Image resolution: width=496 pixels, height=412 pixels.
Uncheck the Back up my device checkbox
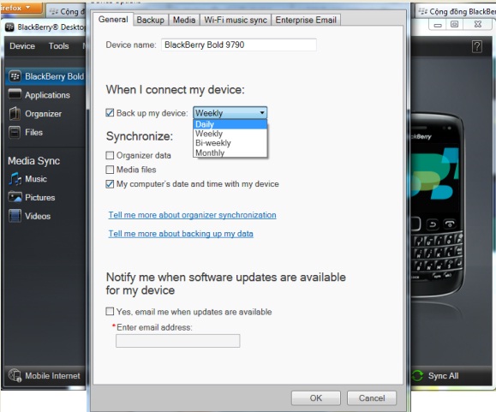(110, 112)
